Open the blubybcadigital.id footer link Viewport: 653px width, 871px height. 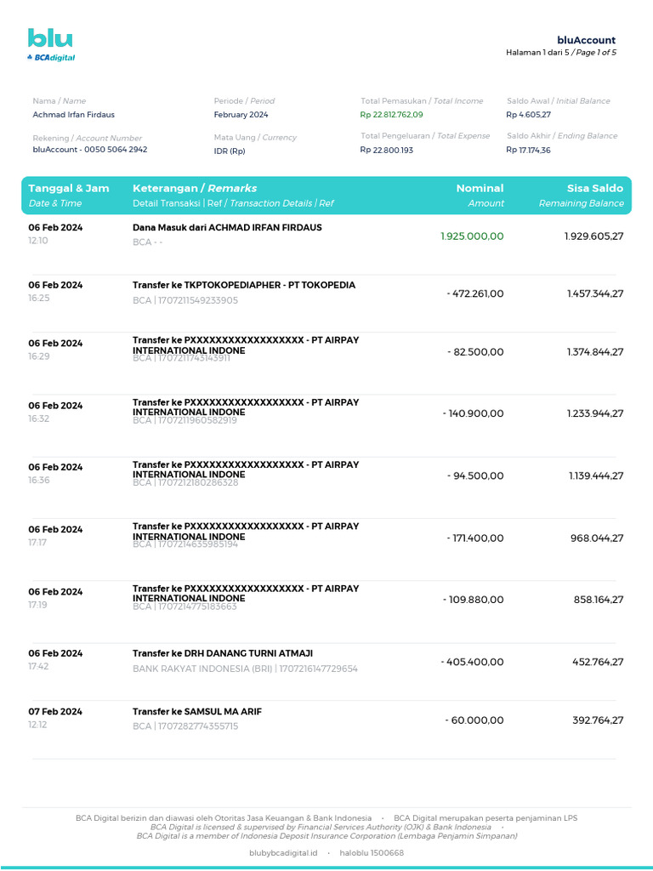coord(283,853)
